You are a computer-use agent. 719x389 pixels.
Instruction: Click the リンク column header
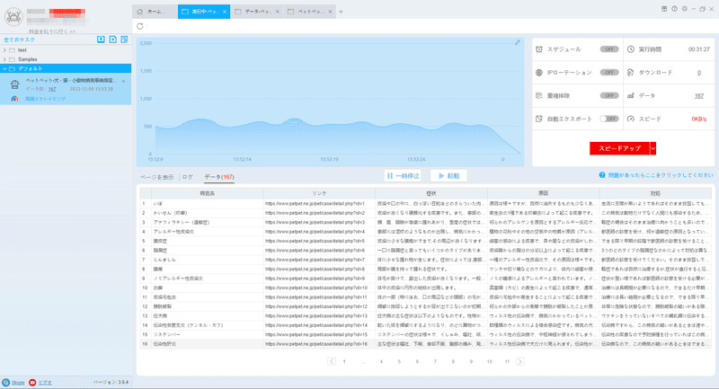[319, 193]
